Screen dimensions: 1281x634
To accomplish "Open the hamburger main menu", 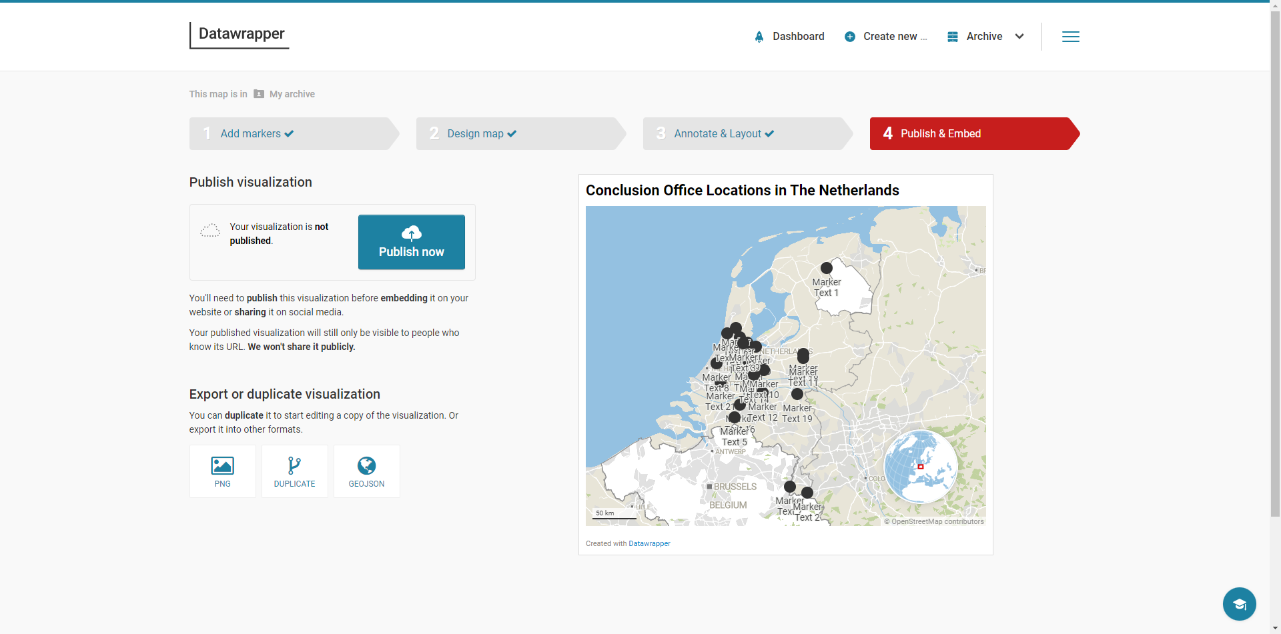I will point(1071,37).
